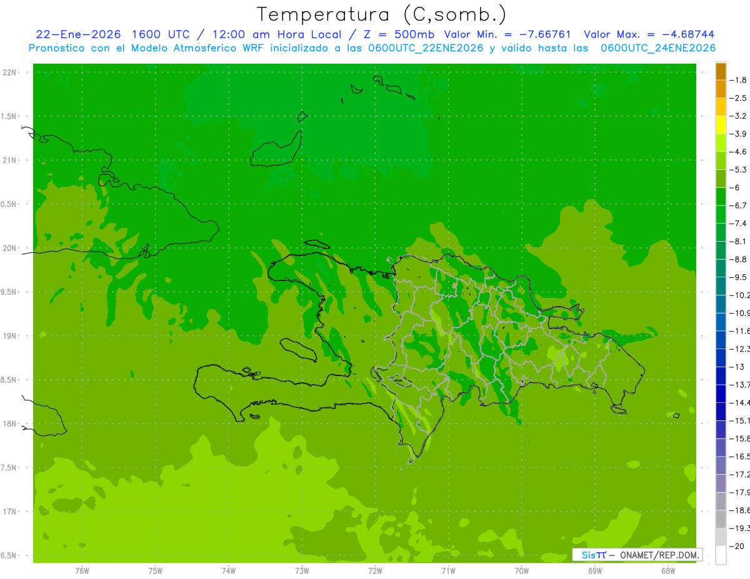
Task: Click the '-7.4' color scale label
Action: click(738, 223)
